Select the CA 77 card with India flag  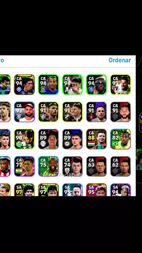24,166
